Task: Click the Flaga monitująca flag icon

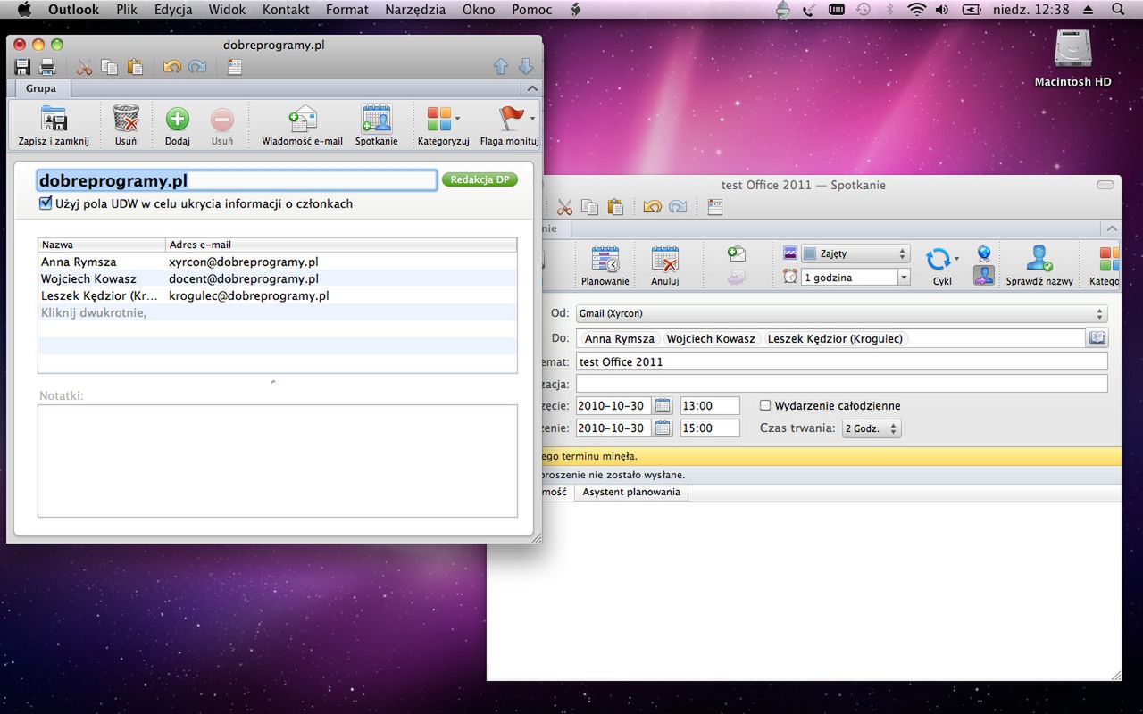Action: [511, 119]
